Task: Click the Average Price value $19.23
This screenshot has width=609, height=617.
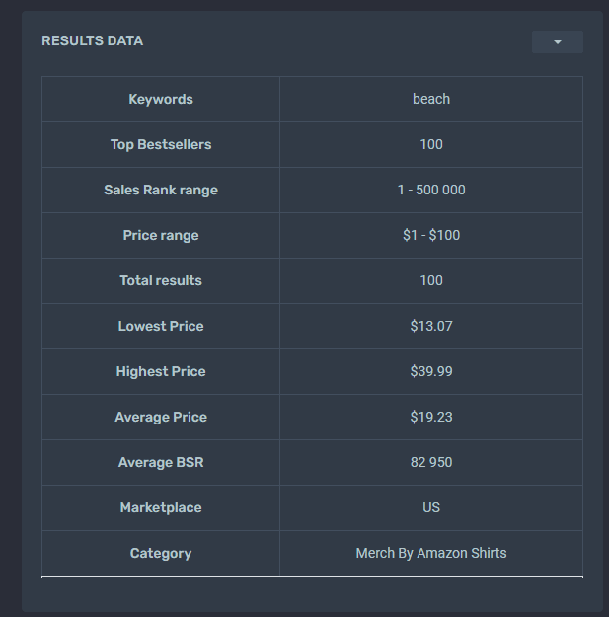Action: 431,418
